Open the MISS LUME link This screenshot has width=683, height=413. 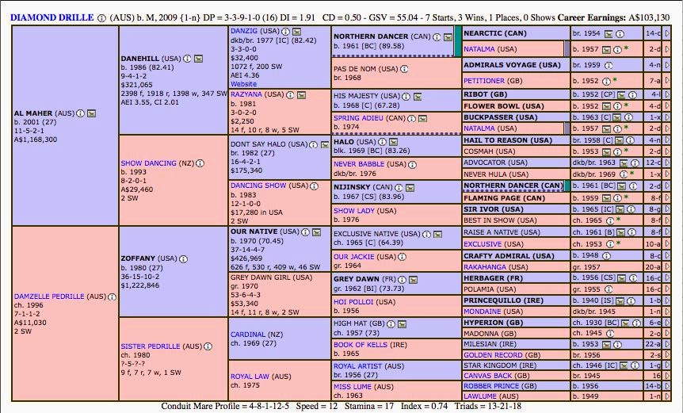tap(349, 387)
